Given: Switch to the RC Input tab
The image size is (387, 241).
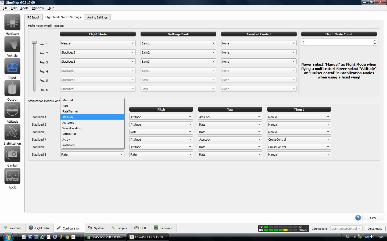Looking at the screenshot, I should coord(33,17).
